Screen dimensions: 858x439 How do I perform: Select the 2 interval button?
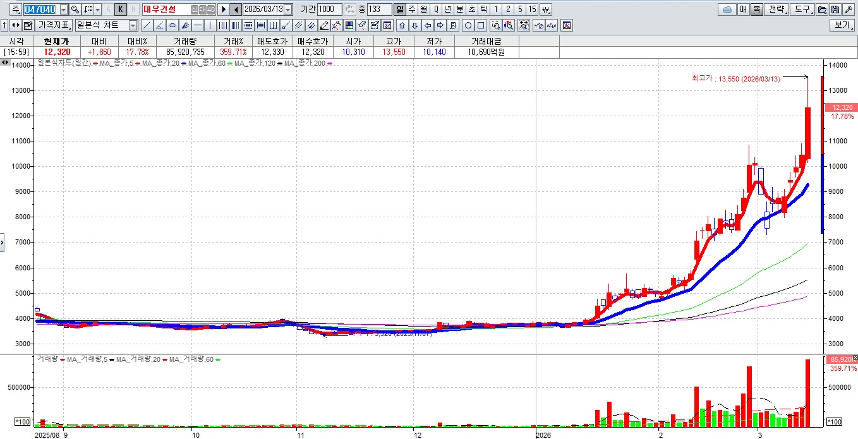click(508, 9)
